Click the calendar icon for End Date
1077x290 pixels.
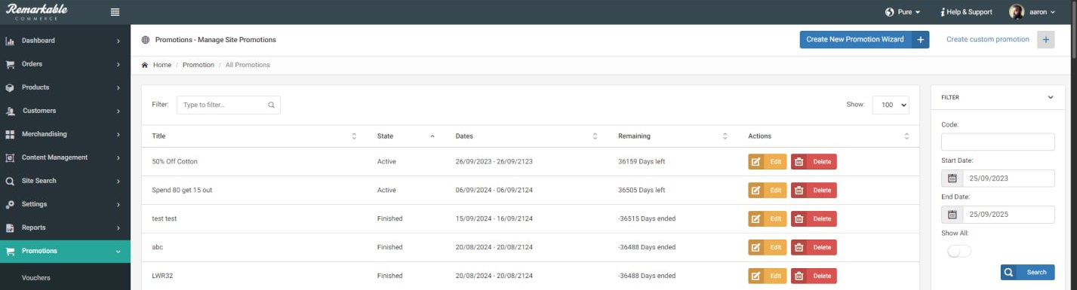click(x=952, y=215)
